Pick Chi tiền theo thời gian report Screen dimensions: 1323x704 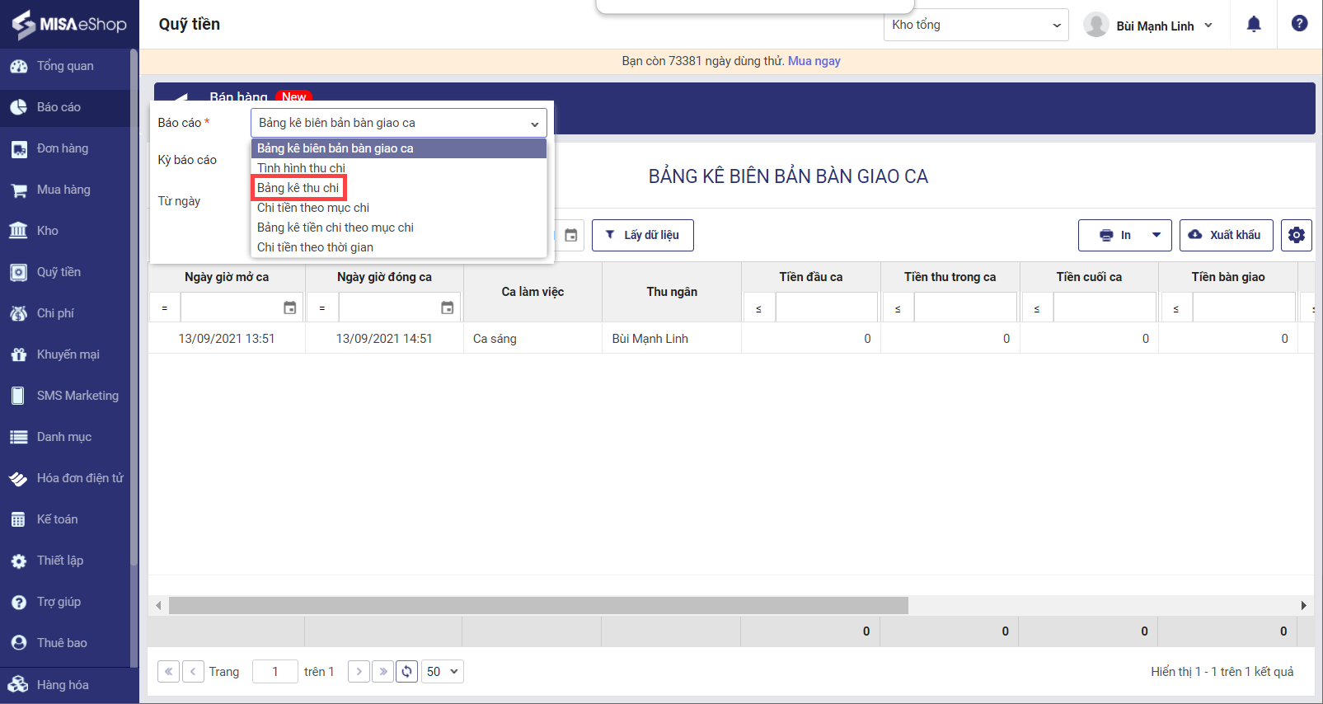click(399, 247)
